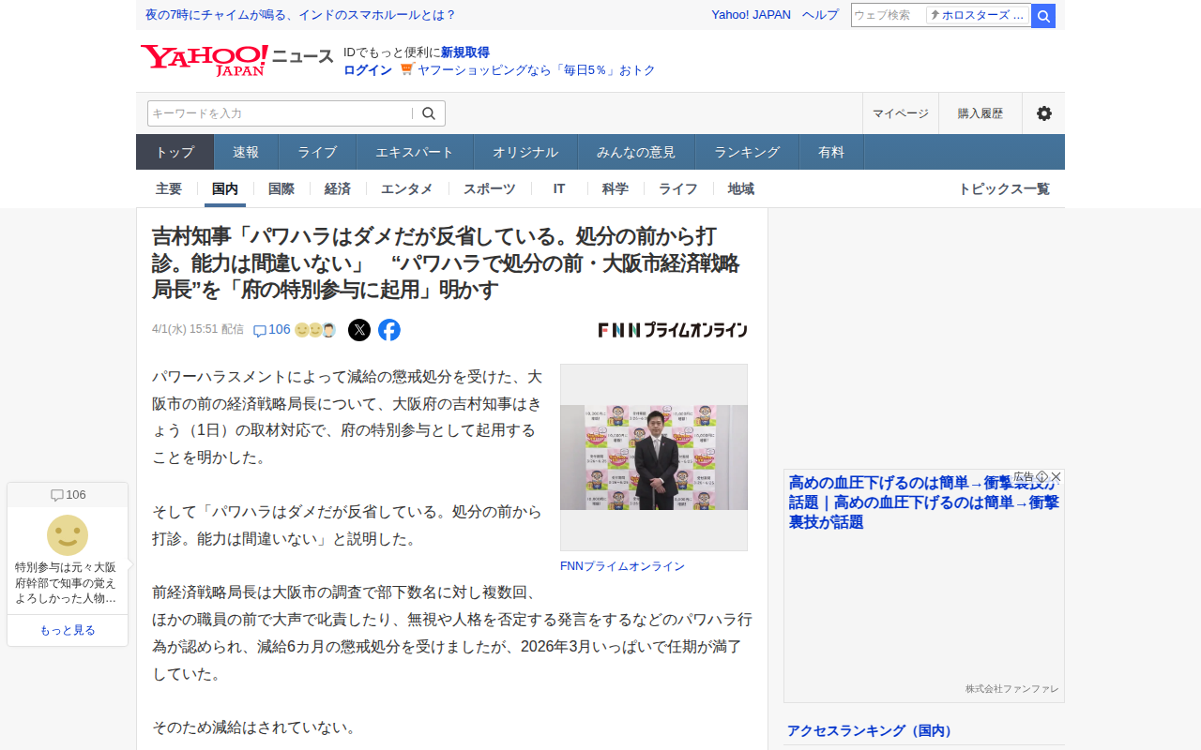1201x750 pixels.
Task: Click the blue web search magnifier button
Action: [x=1043, y=16]
